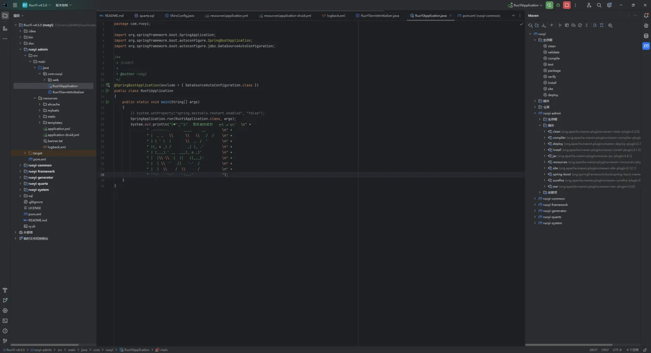Select the Maven lifecycle goal install

pos(550,83)
